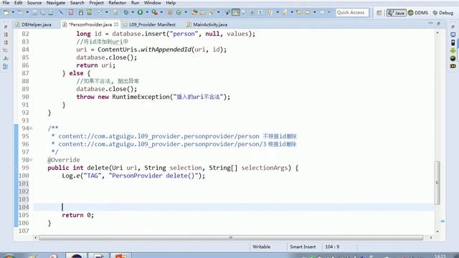Switch to the DDMS perspective

point(418,13)
